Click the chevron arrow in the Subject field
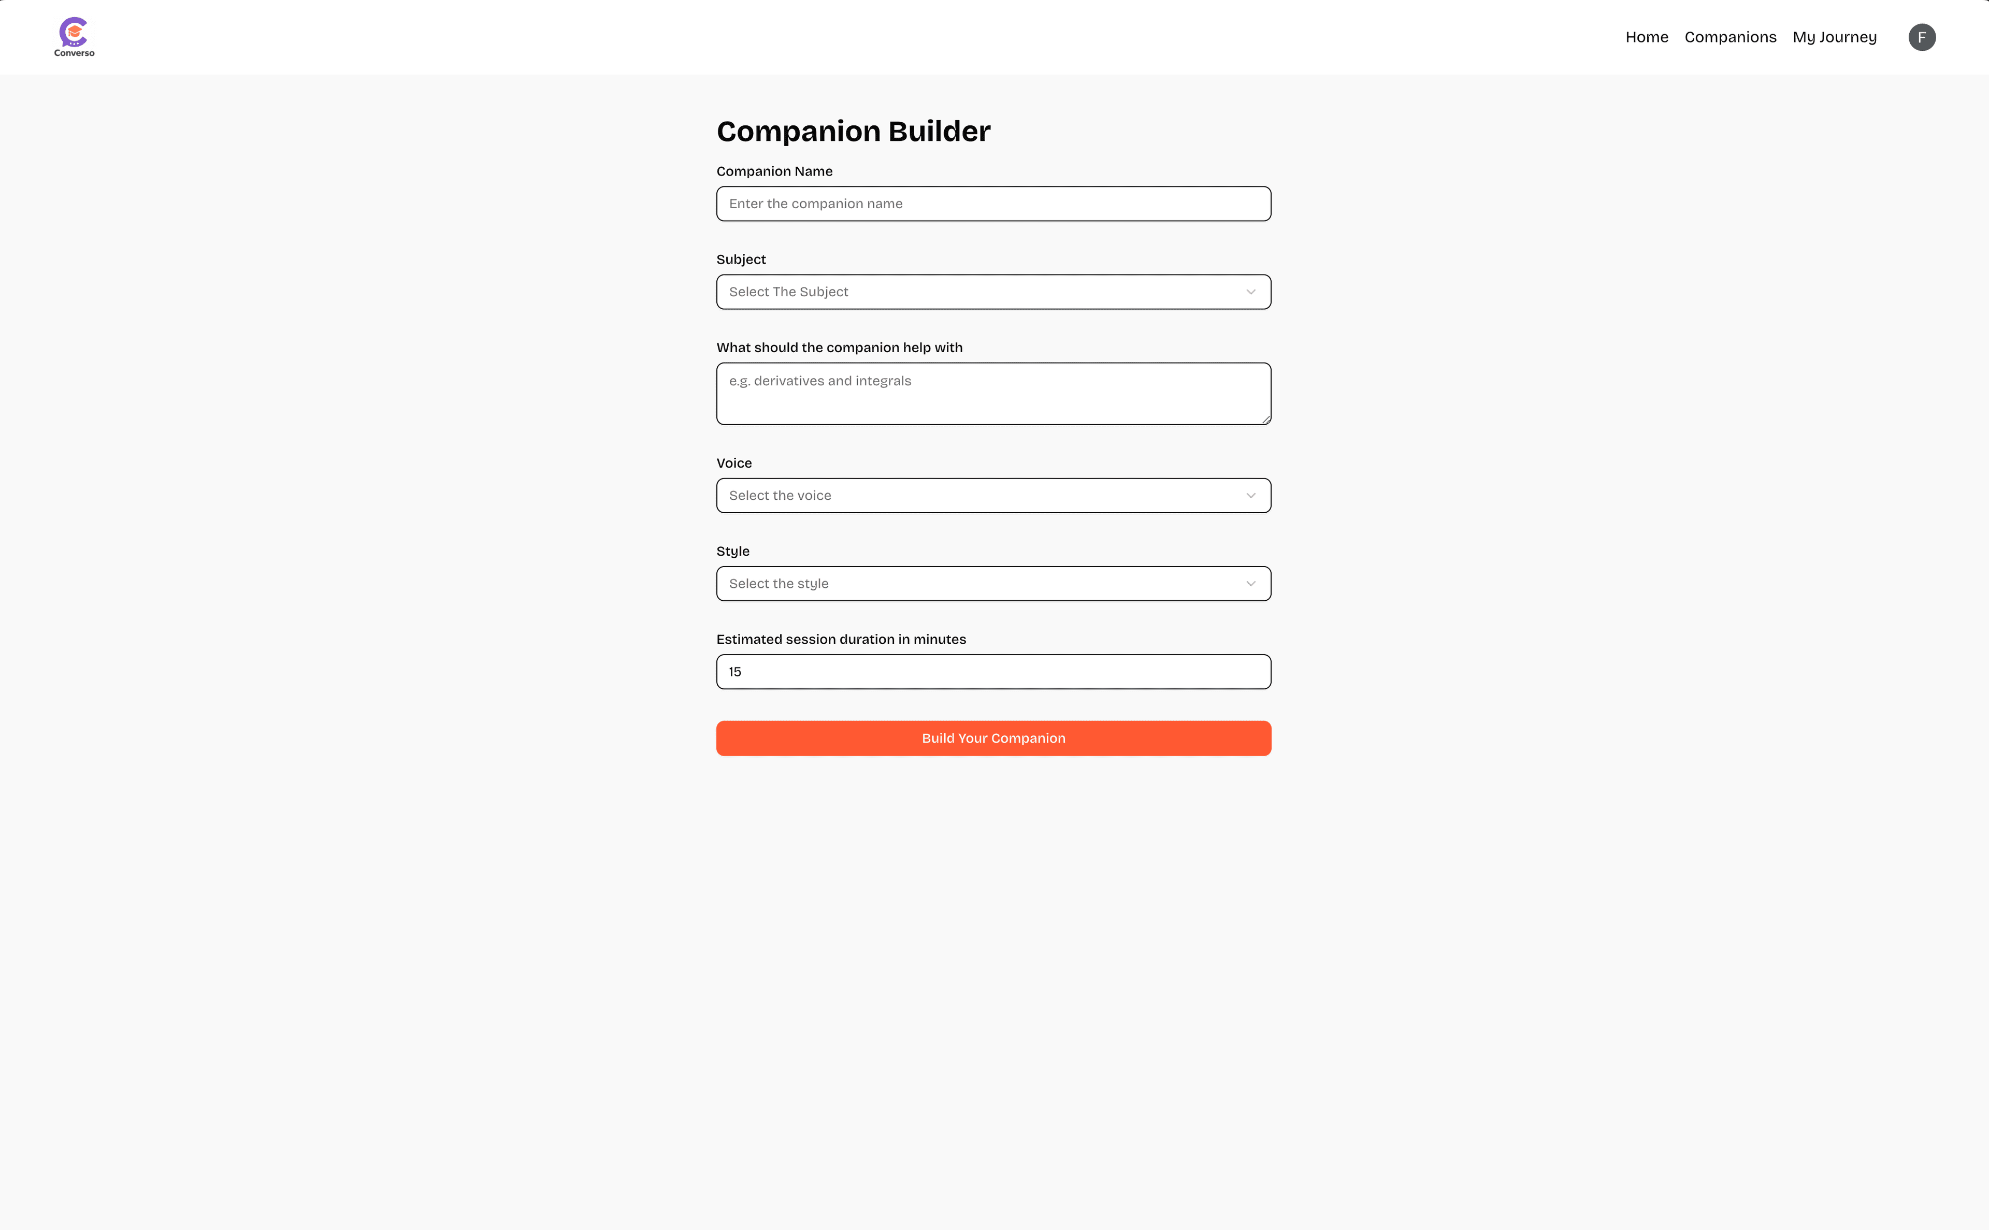Image resolution: width=1989 pixels, height=1230 pixels. (1250, 292)
